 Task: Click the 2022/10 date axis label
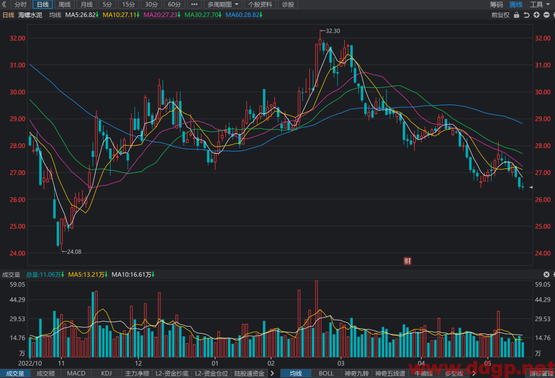pyautogui.click(x=30, y=363)
